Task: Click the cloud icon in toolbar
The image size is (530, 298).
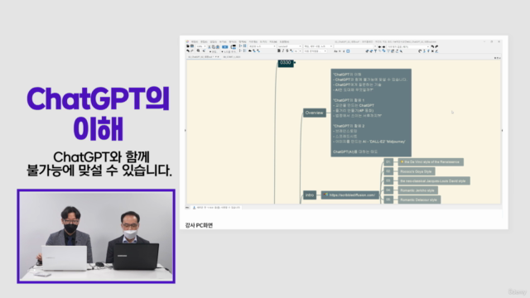Action: click(x=250, y=51)
